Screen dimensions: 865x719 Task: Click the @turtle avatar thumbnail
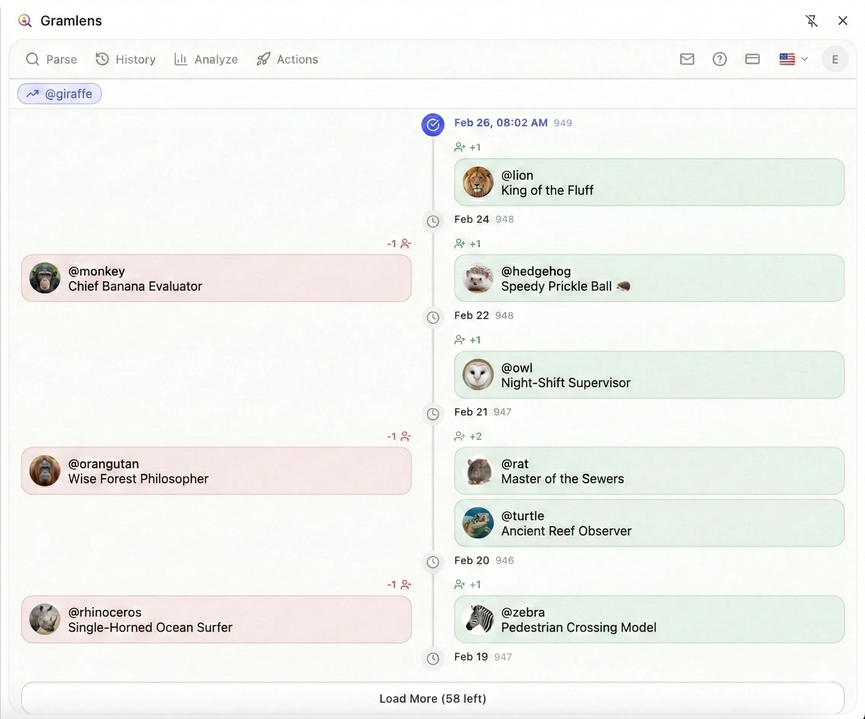tap(477, 523)
